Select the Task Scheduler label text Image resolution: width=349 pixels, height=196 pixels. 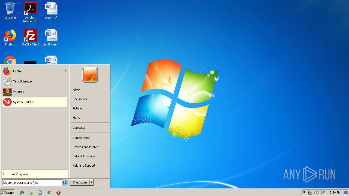23,81
